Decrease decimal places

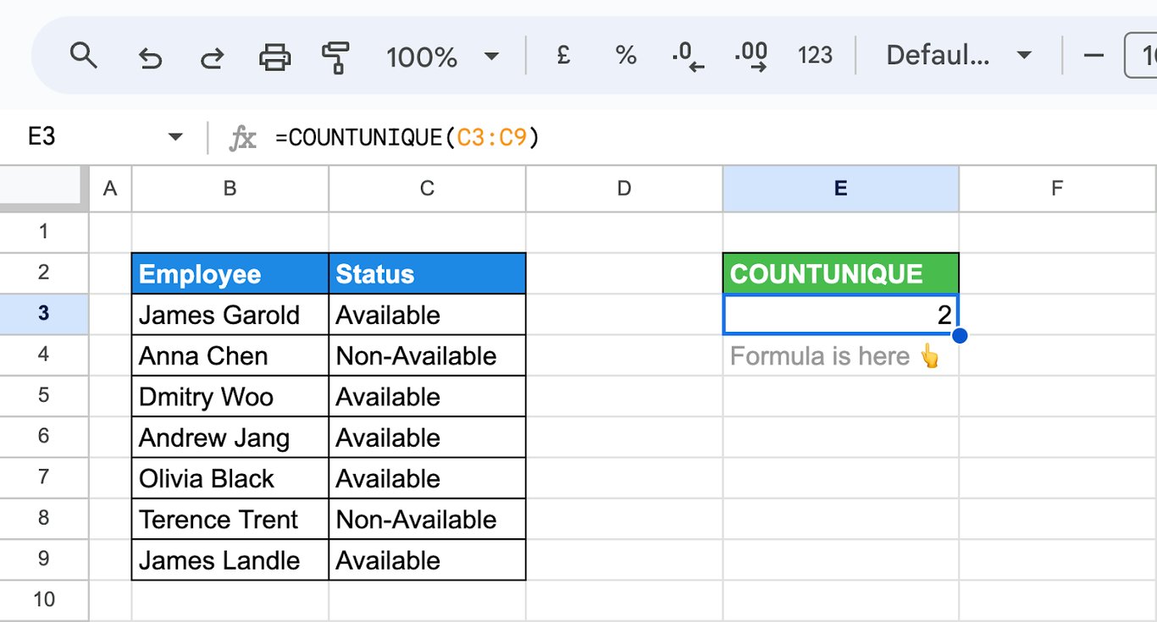click(x=688, y=57)
